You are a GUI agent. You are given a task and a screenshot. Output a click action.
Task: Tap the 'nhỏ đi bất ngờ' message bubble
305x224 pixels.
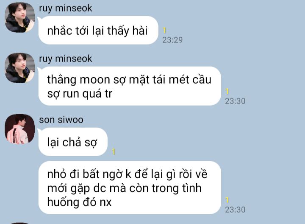pyautogui.click(x=130, y=188)
